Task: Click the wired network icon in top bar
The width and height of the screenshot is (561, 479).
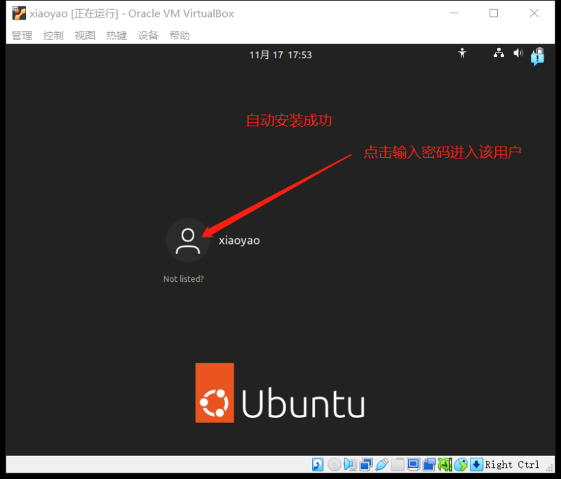Action: click(x=499, y=53)
